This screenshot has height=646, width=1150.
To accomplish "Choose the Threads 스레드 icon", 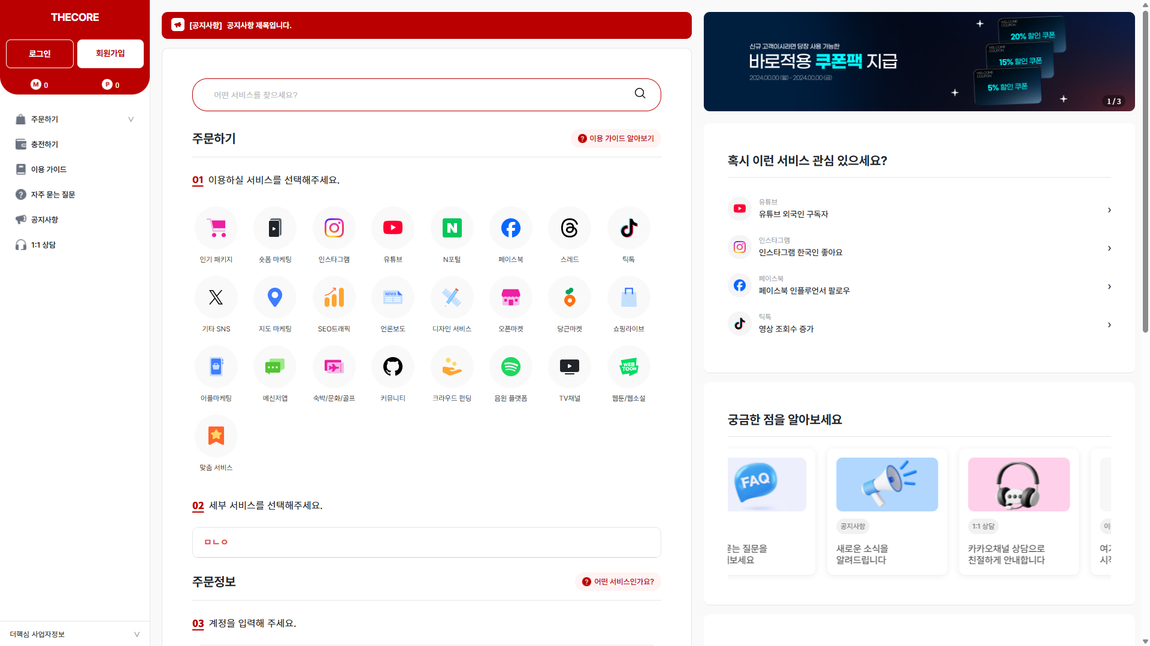I will pos(570,228).
